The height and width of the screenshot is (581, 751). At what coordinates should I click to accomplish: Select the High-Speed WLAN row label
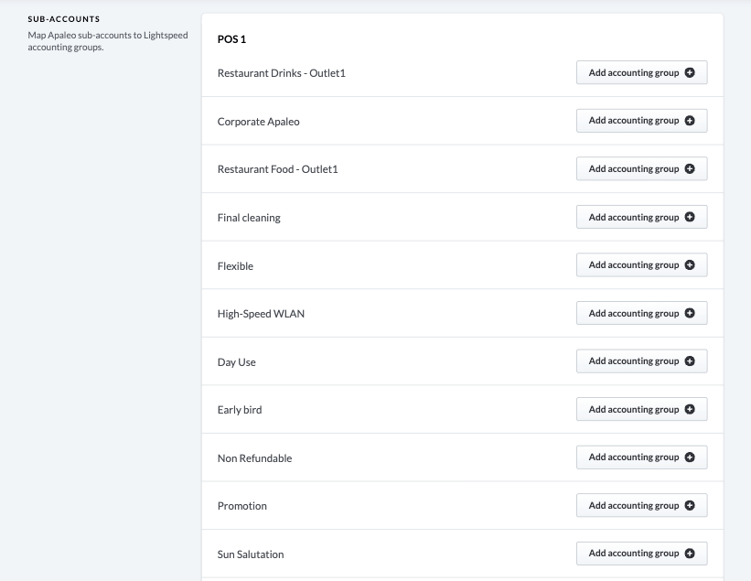(261, 313)
